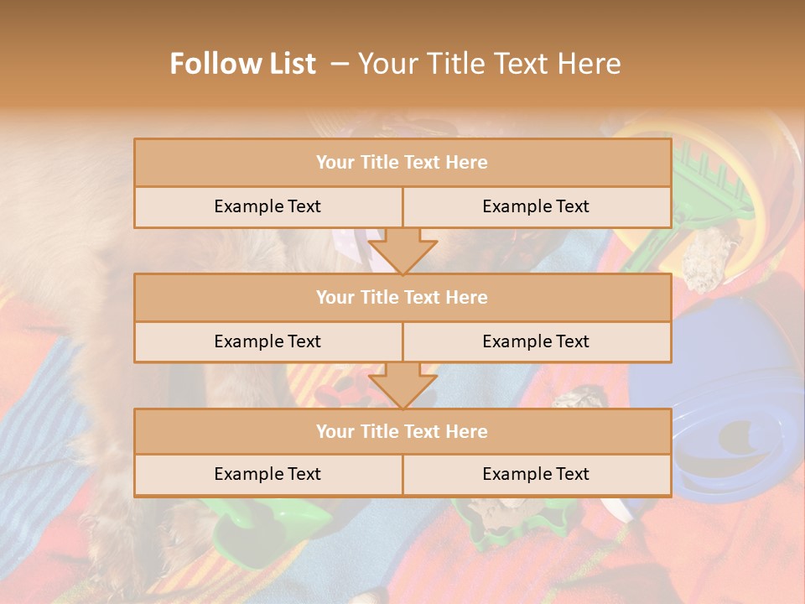Image resolution: width=805 pixels, height=604 pixels.
Task: Select the top-right 'Example Text' cell
Action: tap(537, 207)
